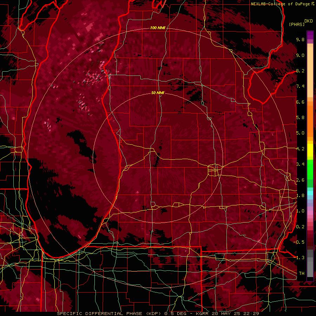Select the 9.8 value on color scale
Viewport: 316px width, 316px height.
(300, 39)
